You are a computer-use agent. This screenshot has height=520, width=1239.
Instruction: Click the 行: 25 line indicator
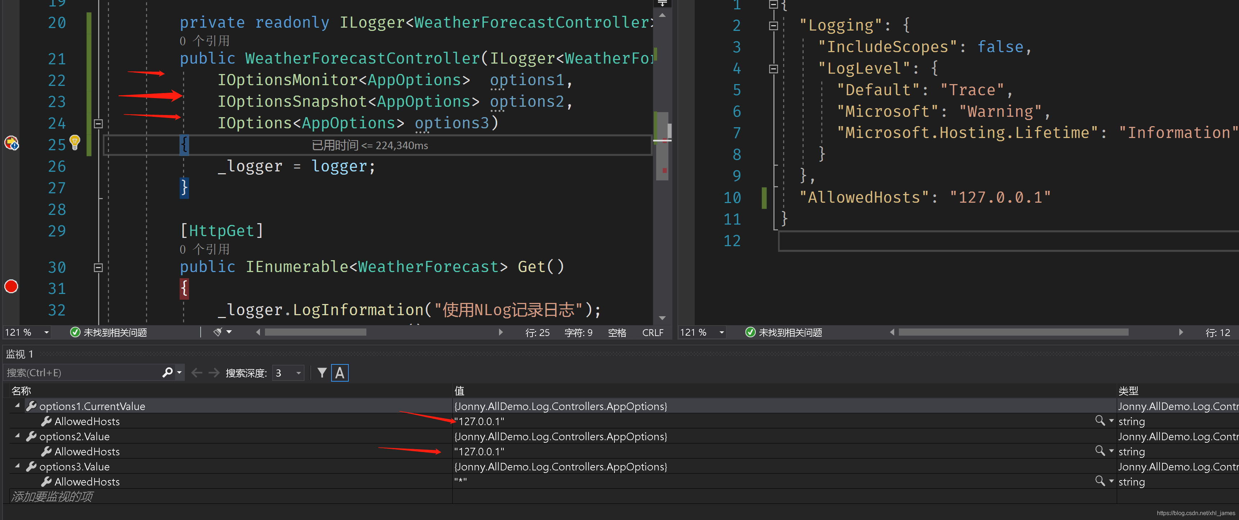[537, 332]
